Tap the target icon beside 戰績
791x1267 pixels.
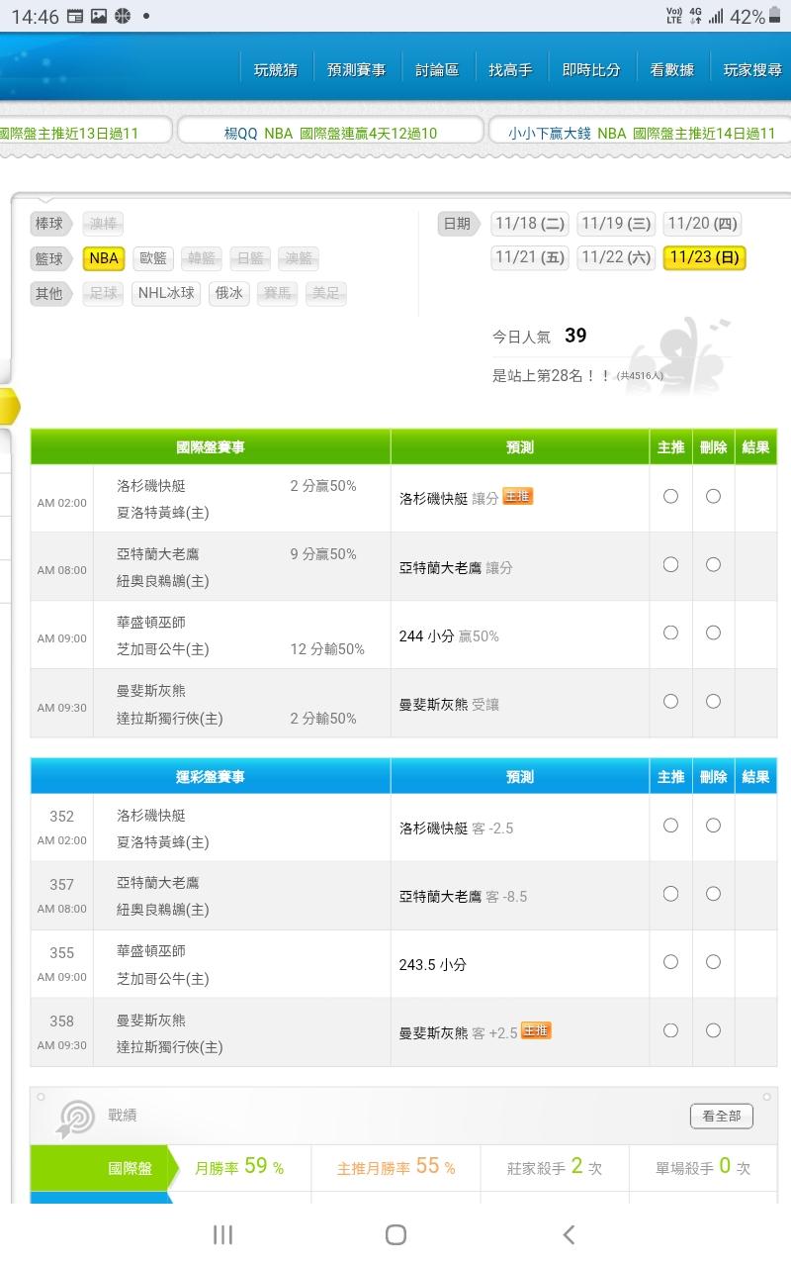[x=76, y=1118]
